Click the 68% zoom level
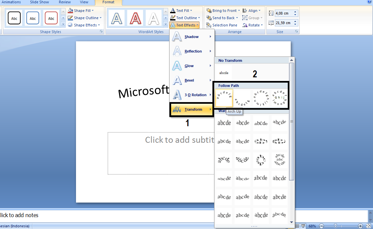 coord(312,226)
